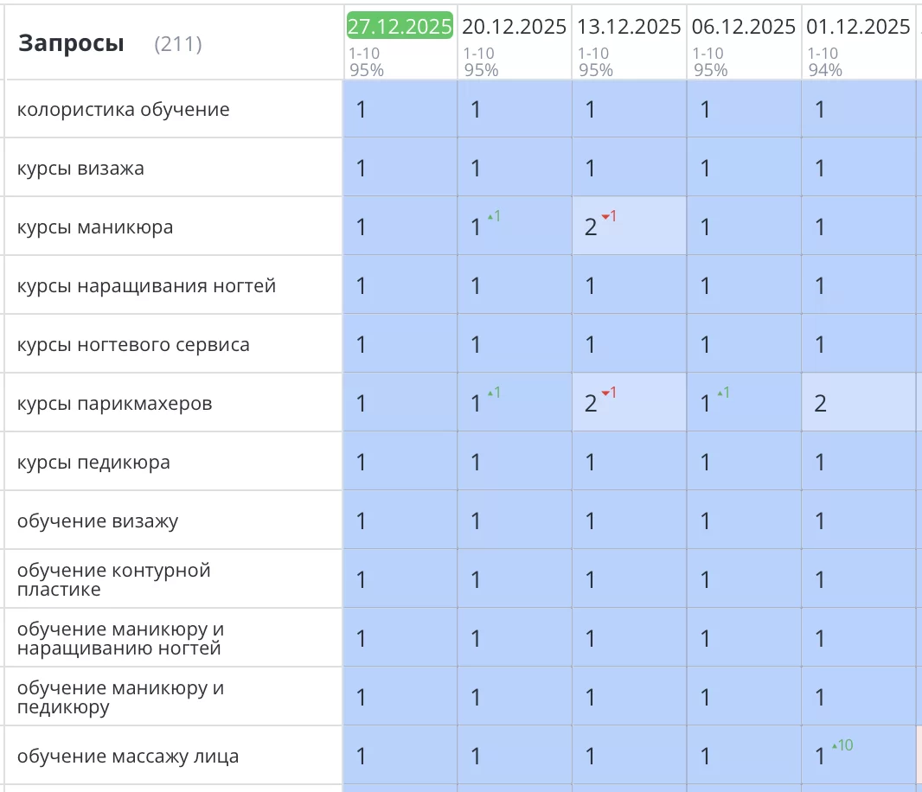Image resolution: width=922 pixels, height=792 pixels.
Task: Open the 20.12.2025 date column header
Action: click(514, 27)
